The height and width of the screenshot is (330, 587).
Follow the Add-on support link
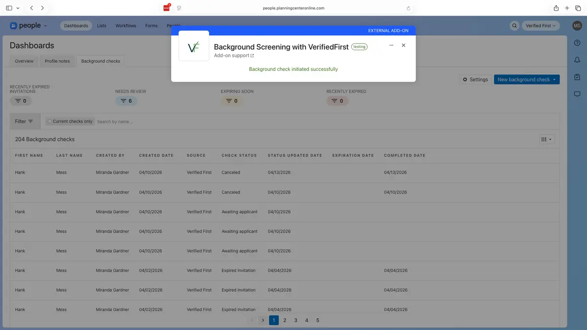click(x=234, y=56)
